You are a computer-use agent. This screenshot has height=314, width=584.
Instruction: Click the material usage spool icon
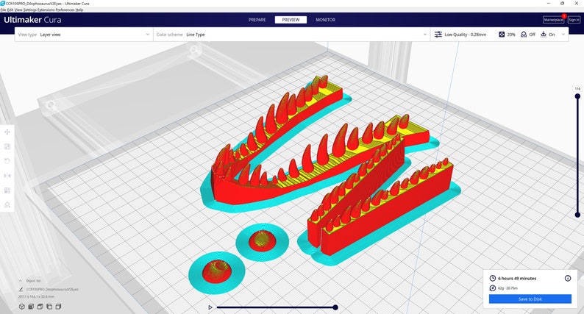pos(492,288)
